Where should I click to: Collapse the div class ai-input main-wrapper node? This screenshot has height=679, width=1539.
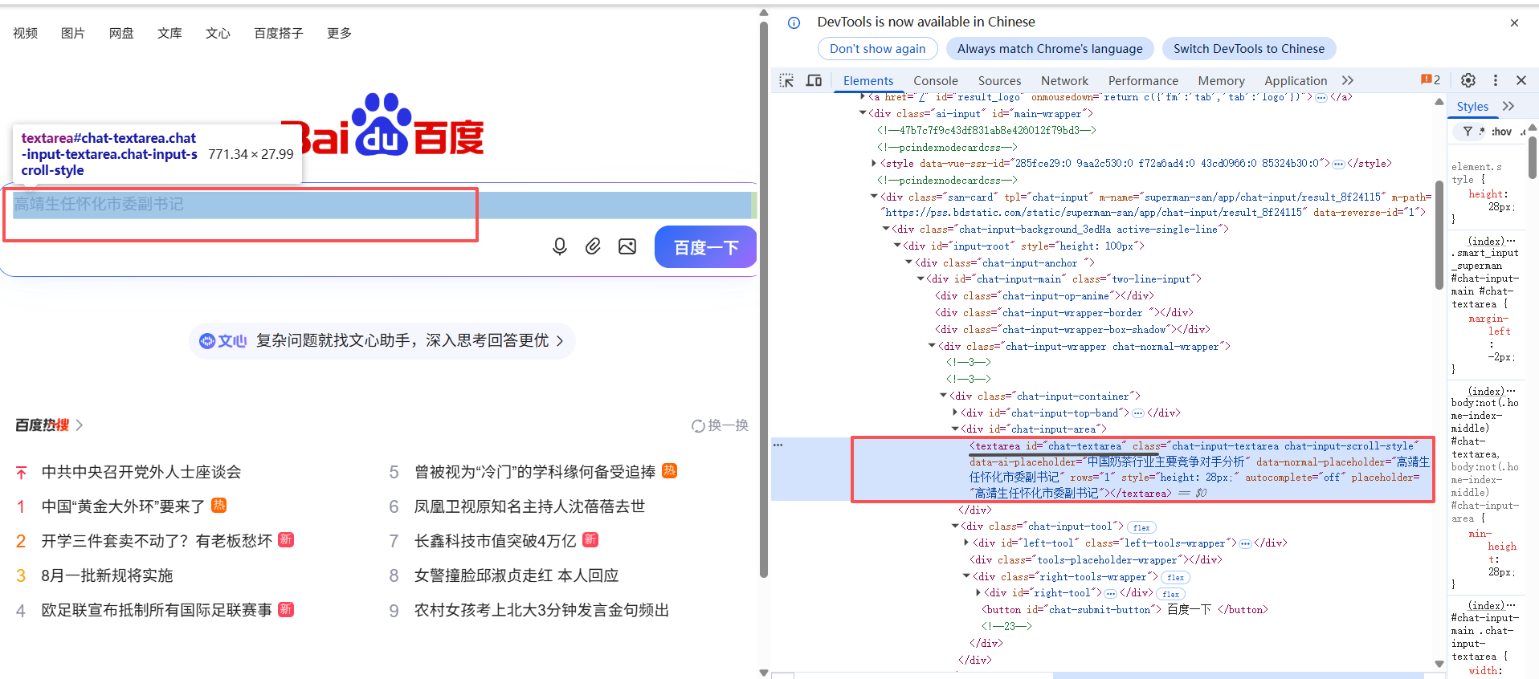point(863,114)
